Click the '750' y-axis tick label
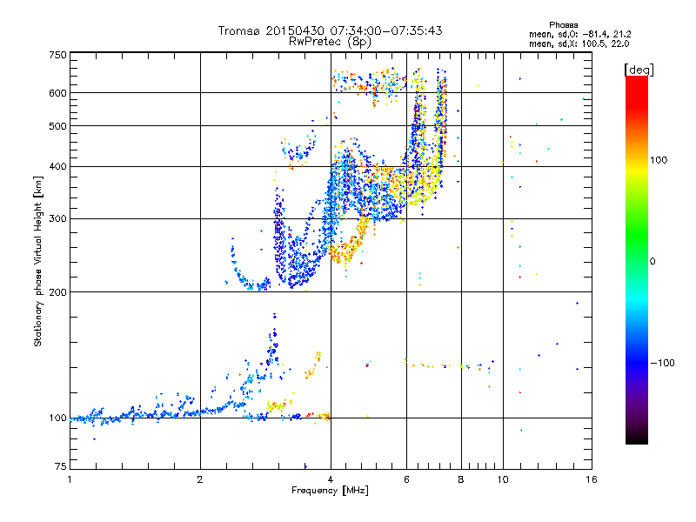This screenshot has width=696, height=522. pyautogui.click(x=57, y=55)
